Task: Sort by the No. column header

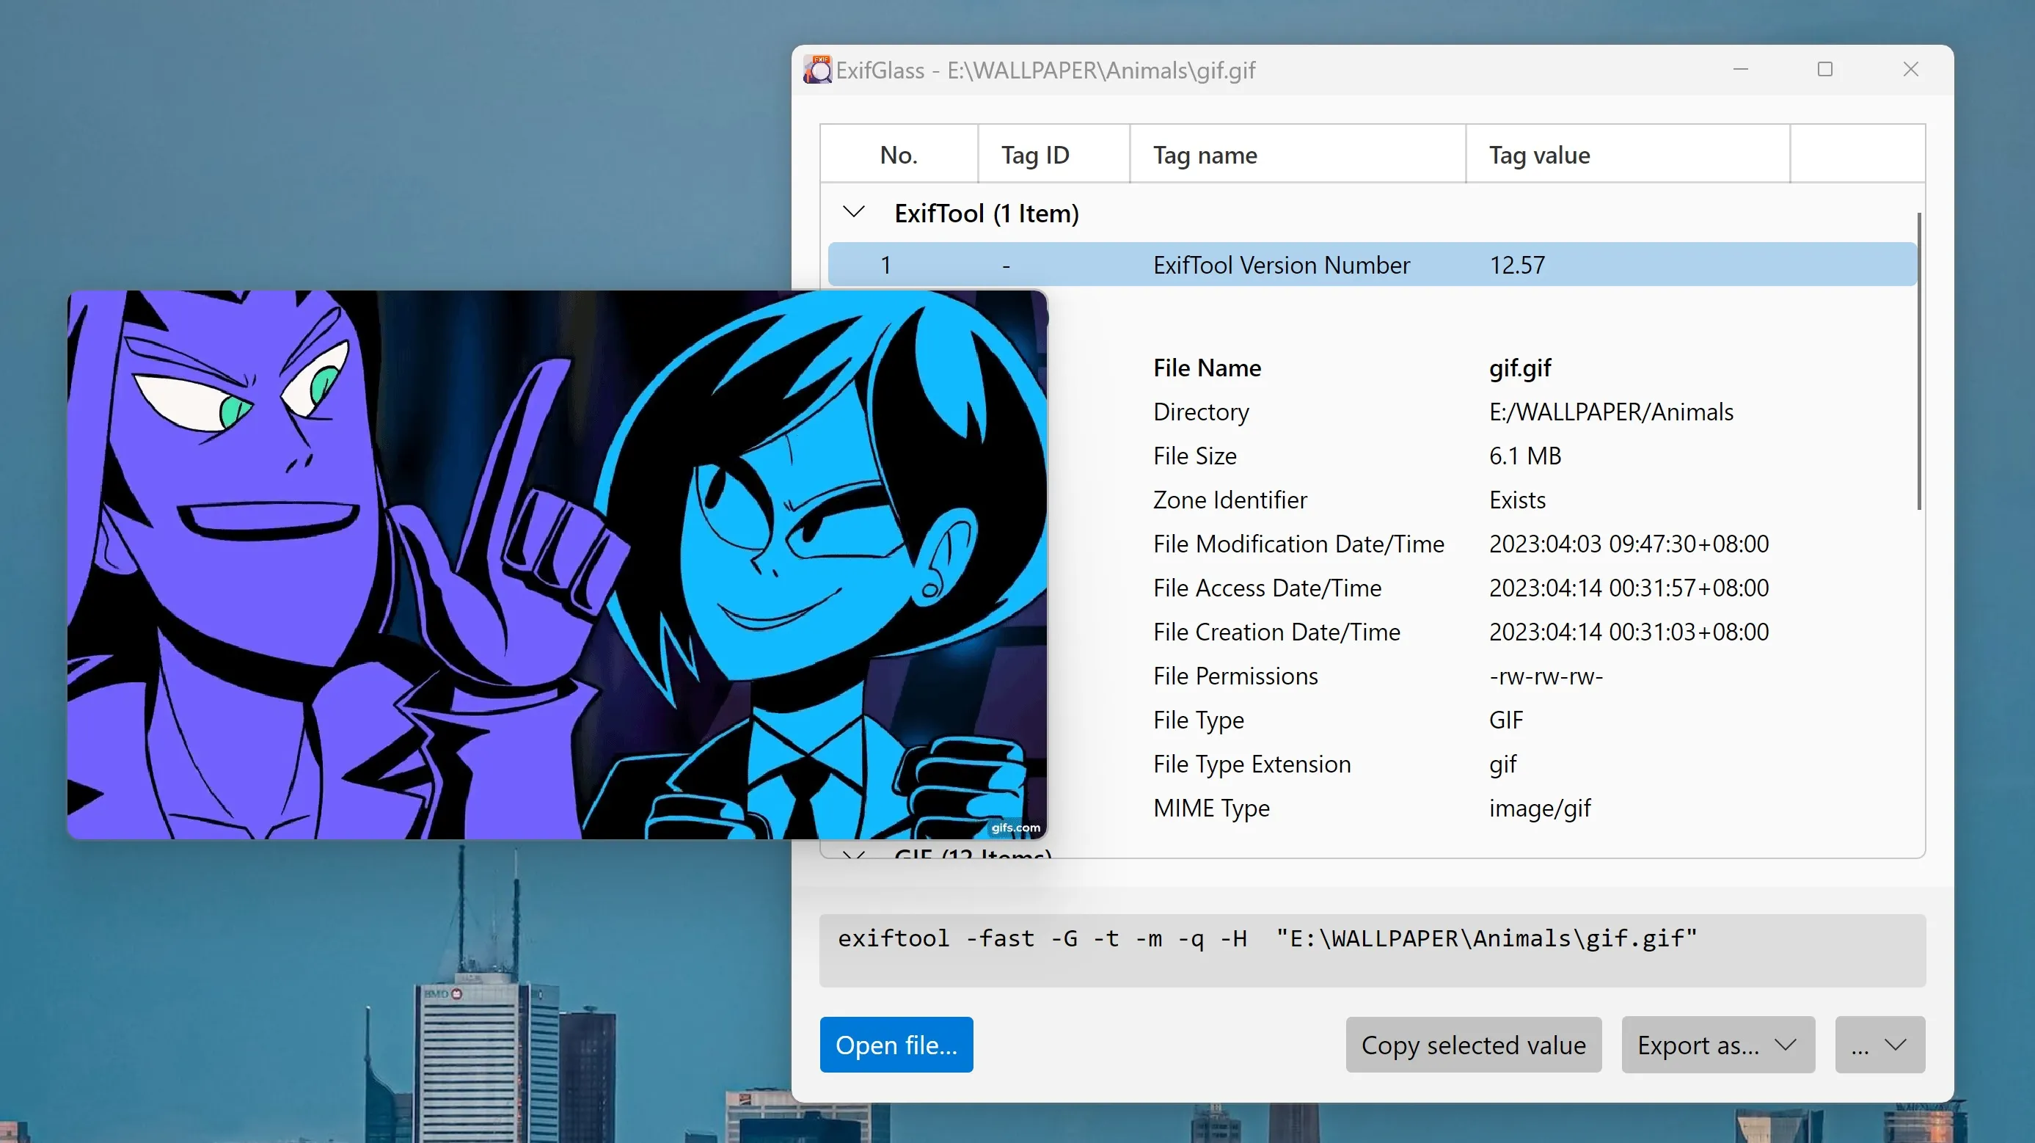Action: [898, 154]
